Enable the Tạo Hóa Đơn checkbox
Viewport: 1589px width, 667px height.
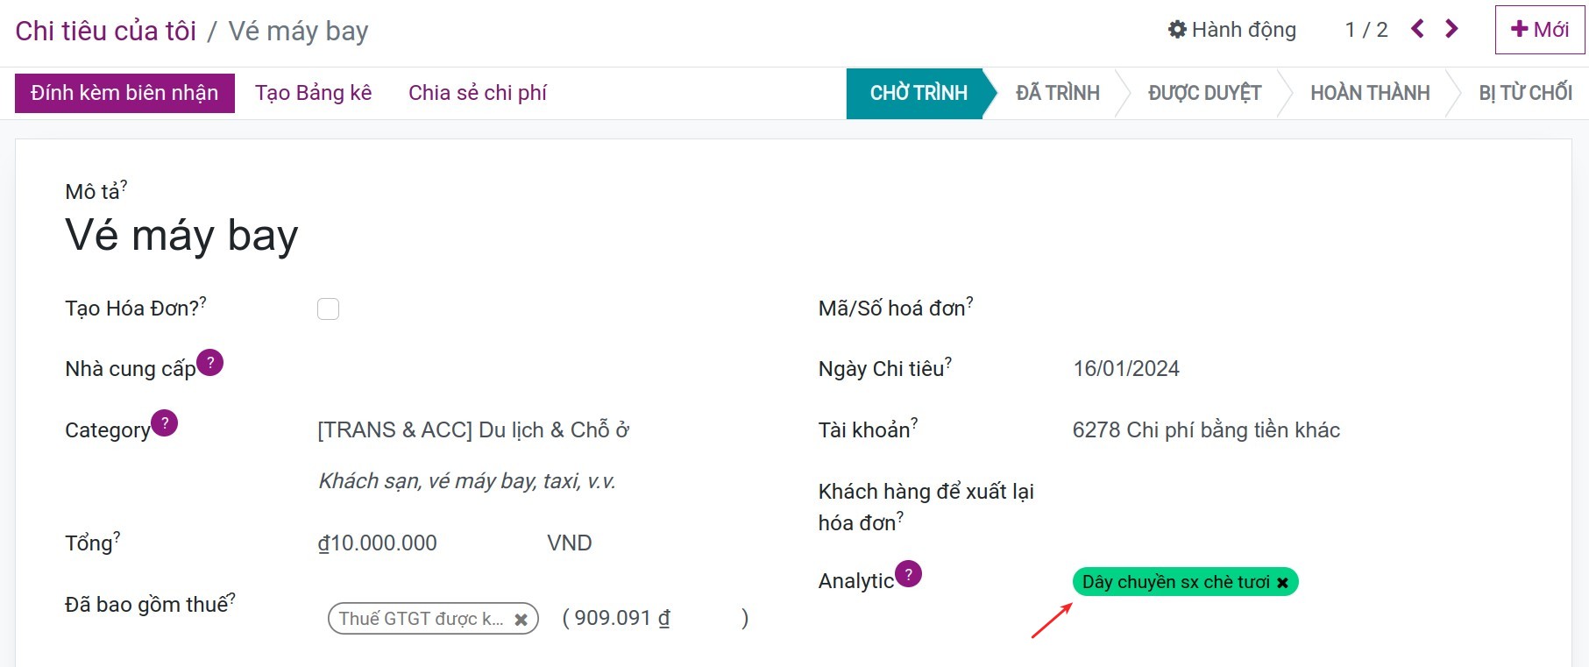click(328, 309)
